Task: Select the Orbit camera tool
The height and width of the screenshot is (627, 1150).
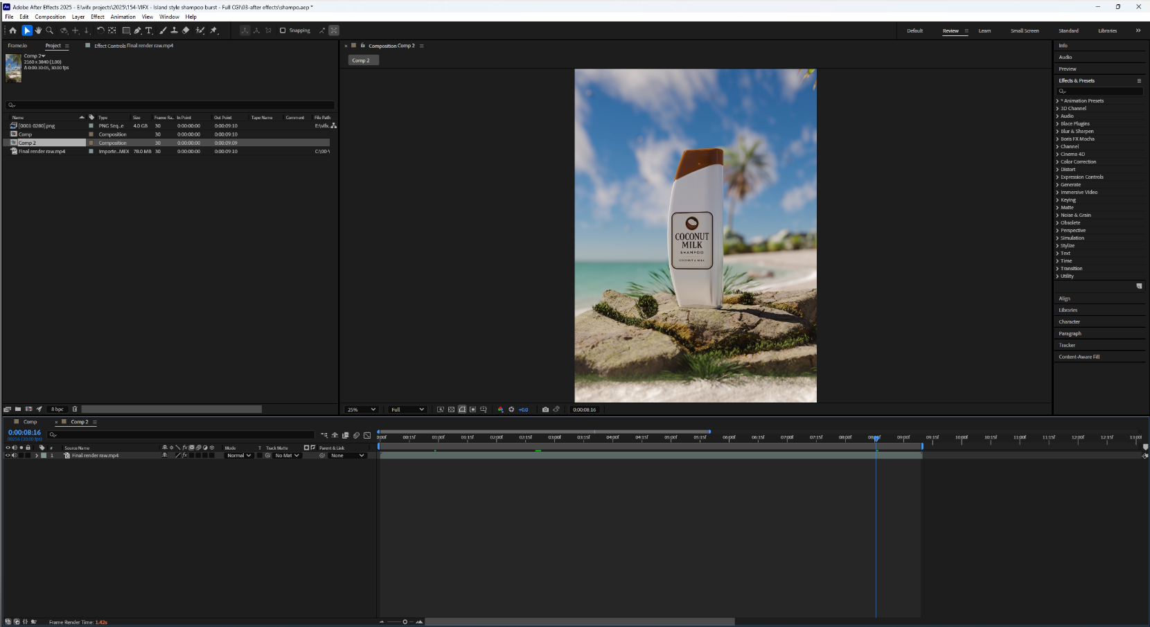Action: [64, 30]
